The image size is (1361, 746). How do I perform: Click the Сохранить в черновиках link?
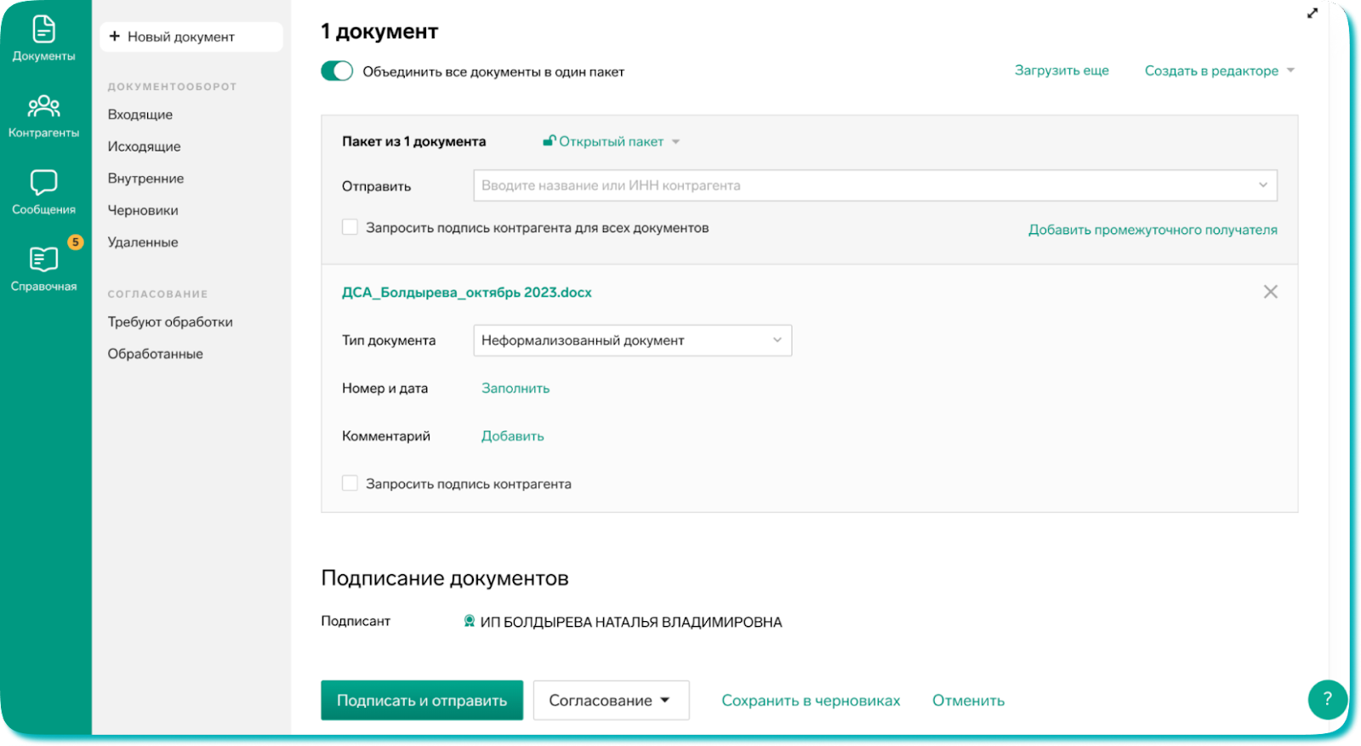click(811, 700)
